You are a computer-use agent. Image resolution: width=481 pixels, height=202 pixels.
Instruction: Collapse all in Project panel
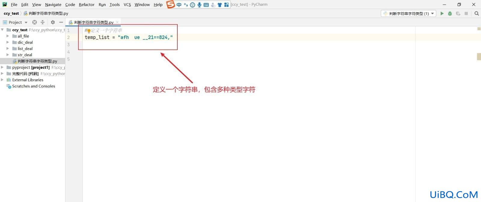(42, 22)
